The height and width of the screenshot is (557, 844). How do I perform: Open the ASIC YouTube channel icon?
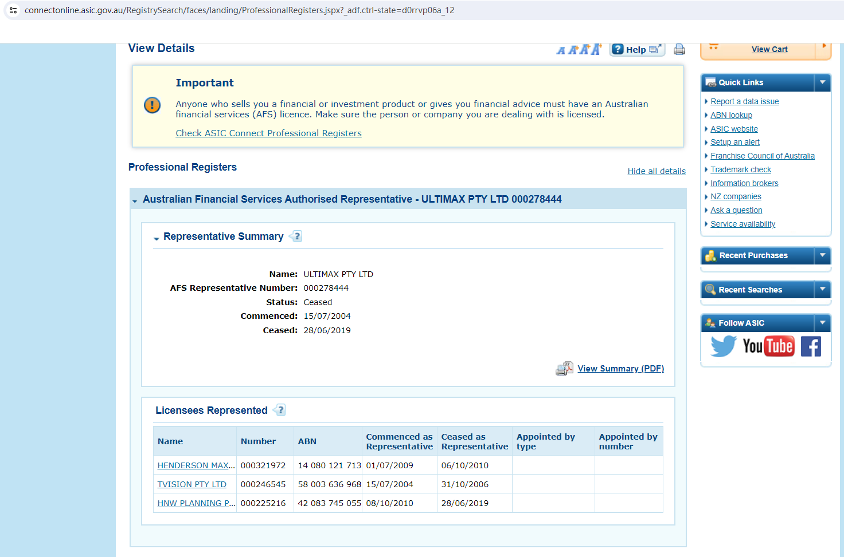768,346
